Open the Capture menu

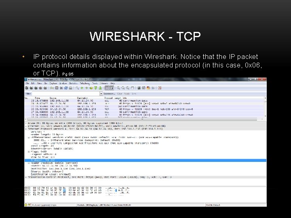pyautogui.click(x=53, y=84)
